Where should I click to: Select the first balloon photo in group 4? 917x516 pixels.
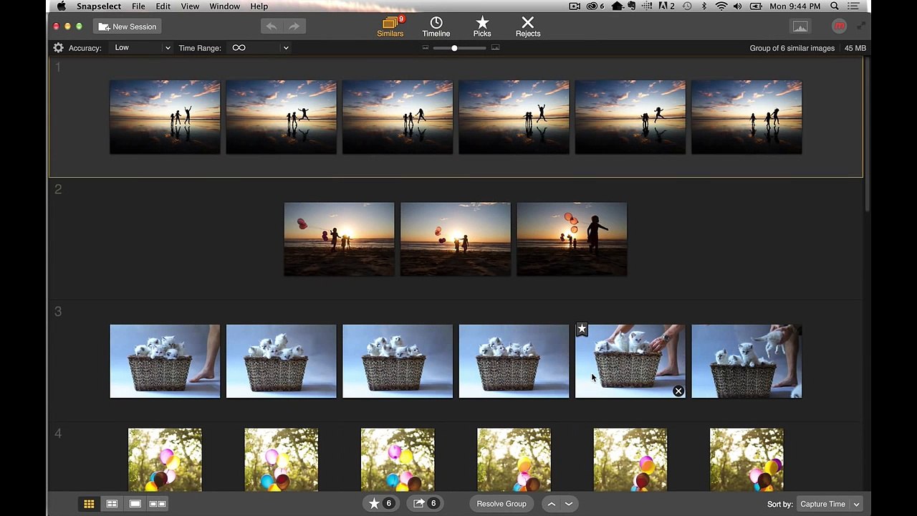(165, 460)
